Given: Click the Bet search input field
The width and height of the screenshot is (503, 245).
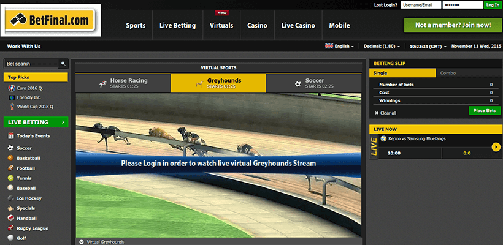Looking at the screenshot, I should [31, 64].
